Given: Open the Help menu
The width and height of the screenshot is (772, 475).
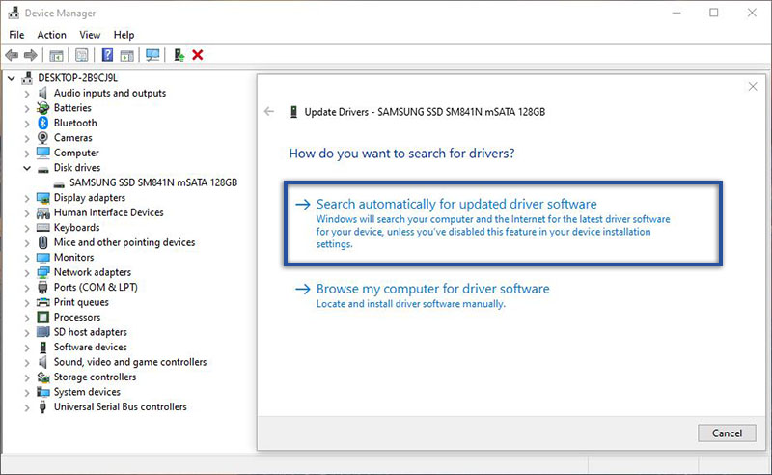Looking at the screenshot, I should coord(124,35).
